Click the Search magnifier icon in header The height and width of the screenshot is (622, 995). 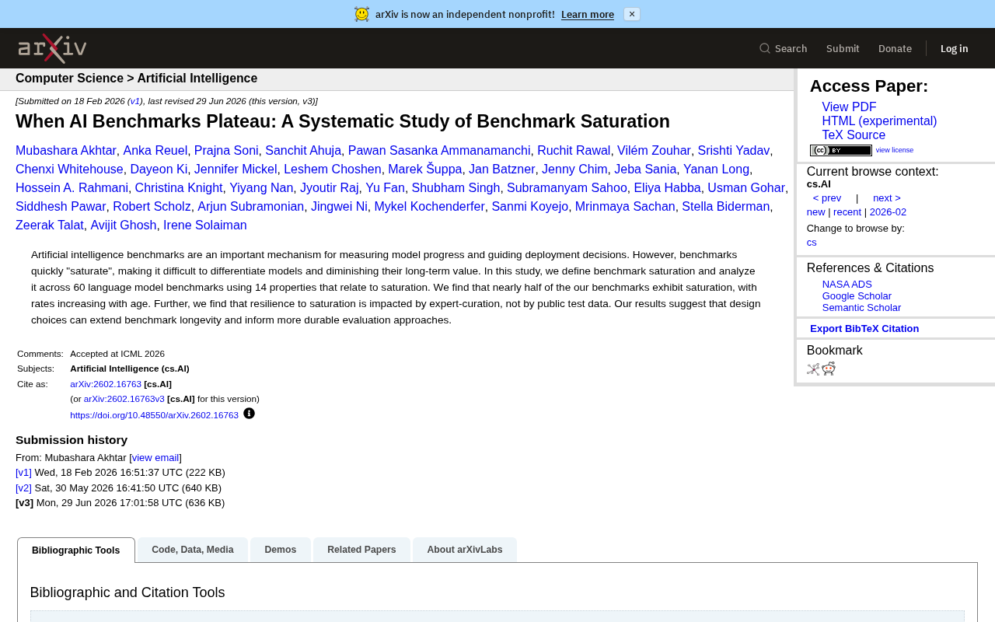(x=765, y=48)
